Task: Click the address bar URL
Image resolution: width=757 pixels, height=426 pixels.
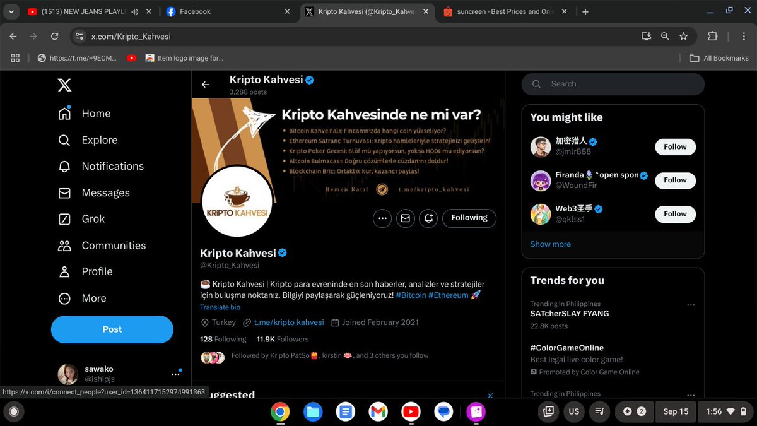Action: (131, 37)
